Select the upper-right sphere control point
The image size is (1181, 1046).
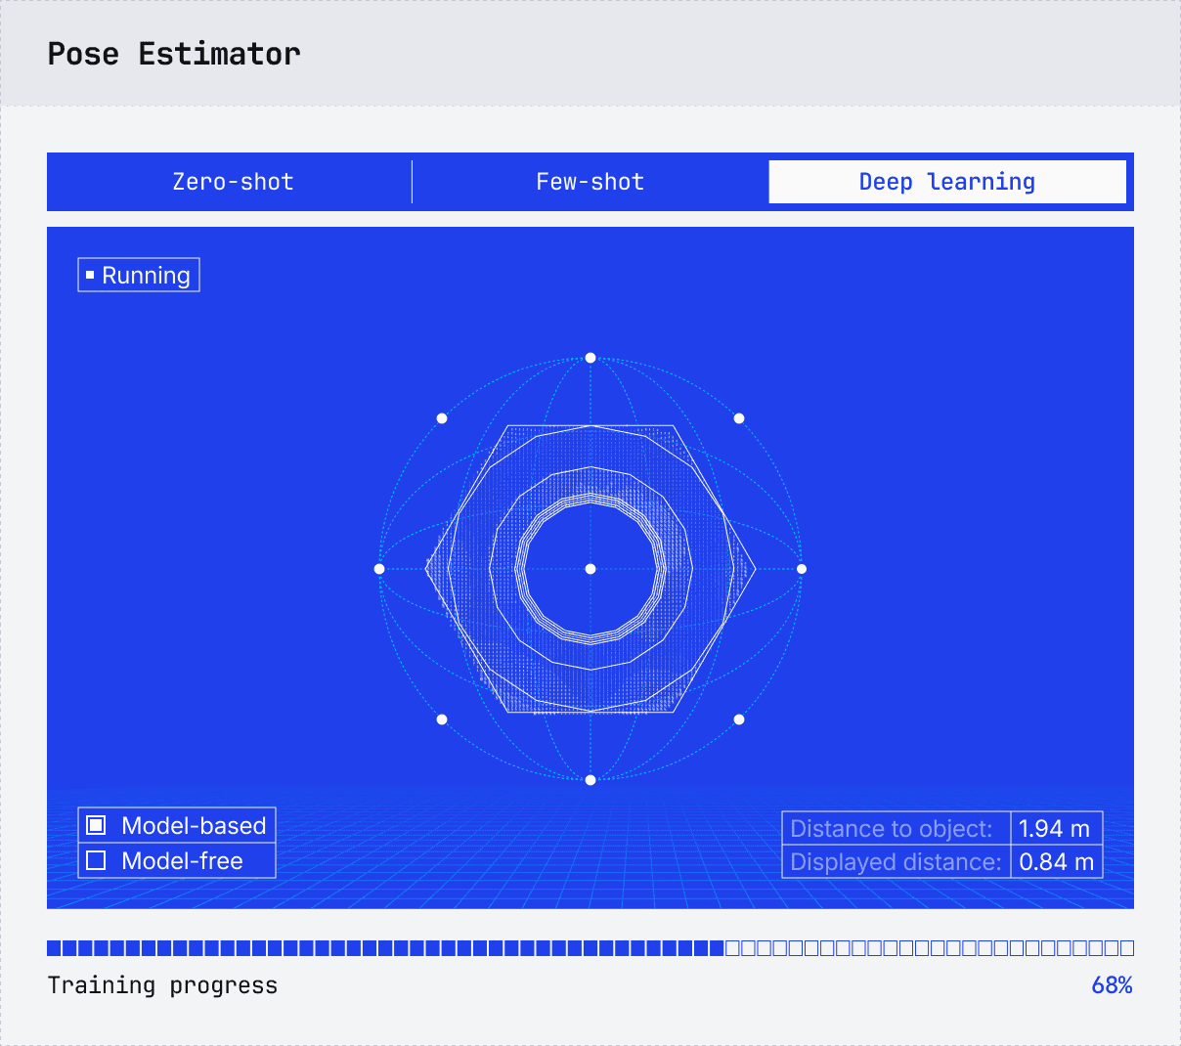(x=739, y=418)
